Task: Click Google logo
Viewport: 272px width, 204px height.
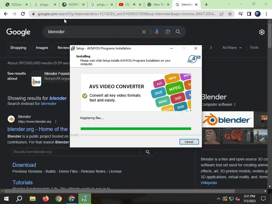Action: (x=18, y=32)
